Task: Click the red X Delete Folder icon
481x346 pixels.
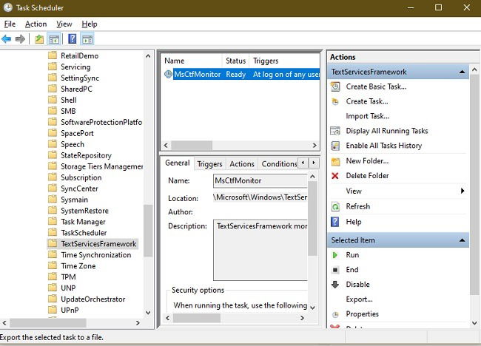Action: (x=335, y=176)
